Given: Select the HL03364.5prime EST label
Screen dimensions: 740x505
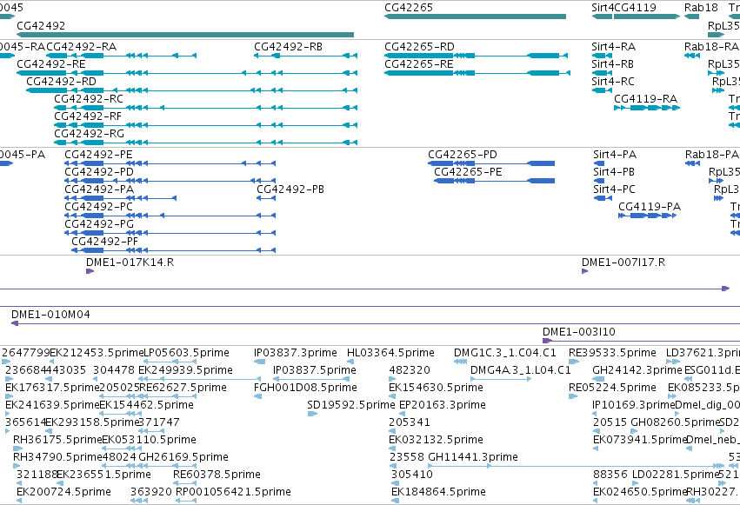Looking at the screenshot, I should (x=390, y=353).
